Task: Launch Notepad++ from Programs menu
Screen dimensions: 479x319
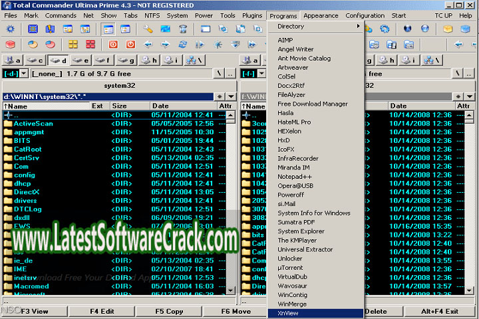Action: [x=316, y=177]
